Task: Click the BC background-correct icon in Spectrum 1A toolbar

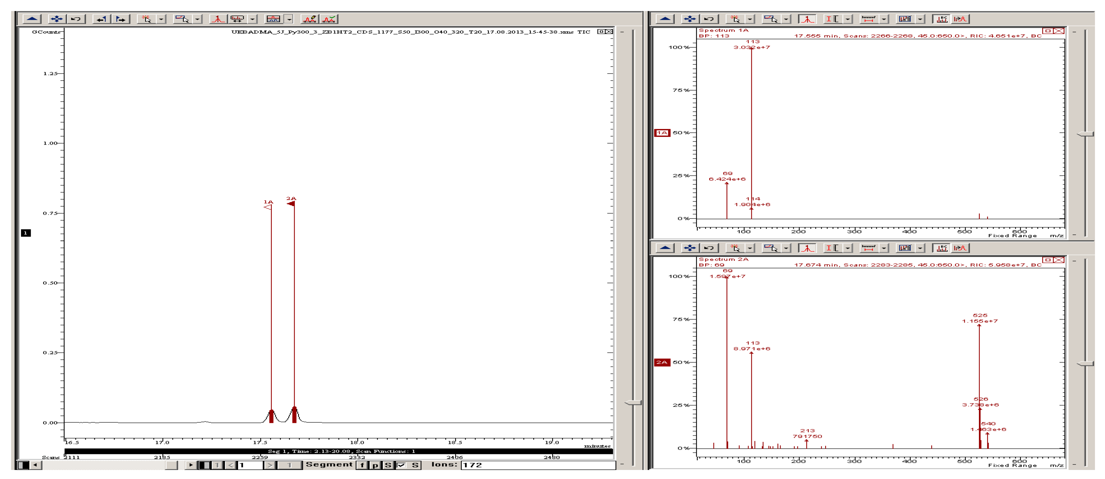Action: point(942,19)
